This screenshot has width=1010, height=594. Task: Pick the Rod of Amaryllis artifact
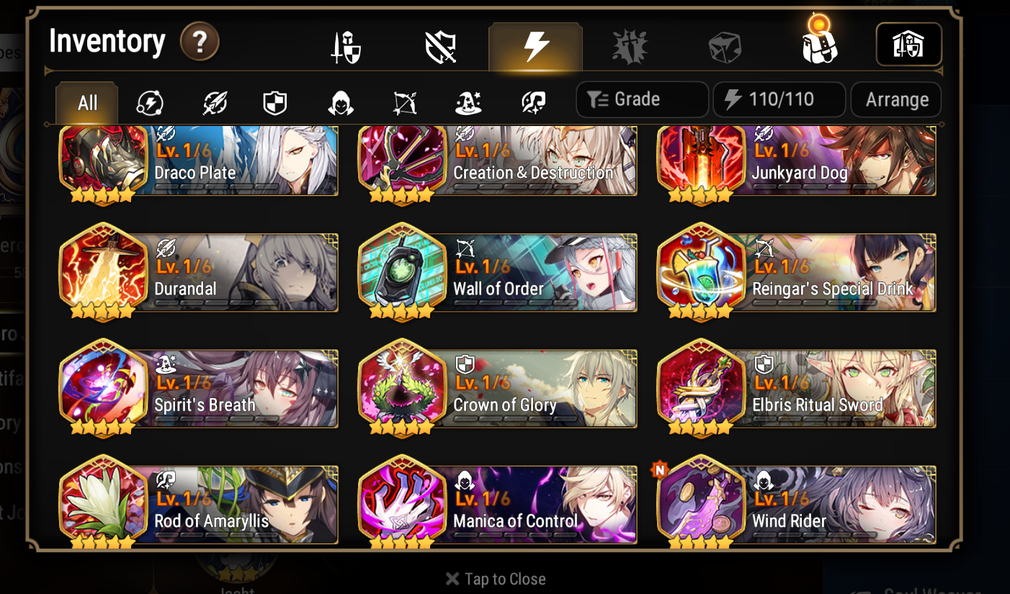click(x=198, y=503)
